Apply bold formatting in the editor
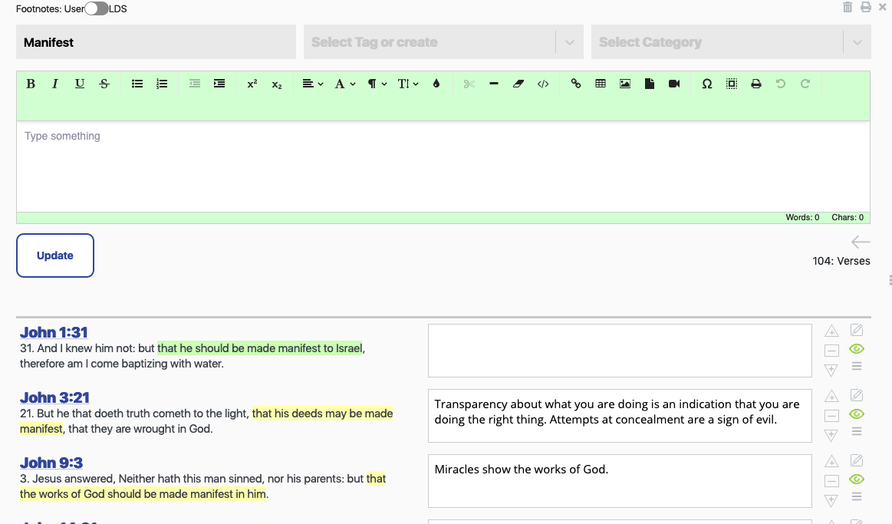This screenshot has height=524, width=892. coord(31,84)
